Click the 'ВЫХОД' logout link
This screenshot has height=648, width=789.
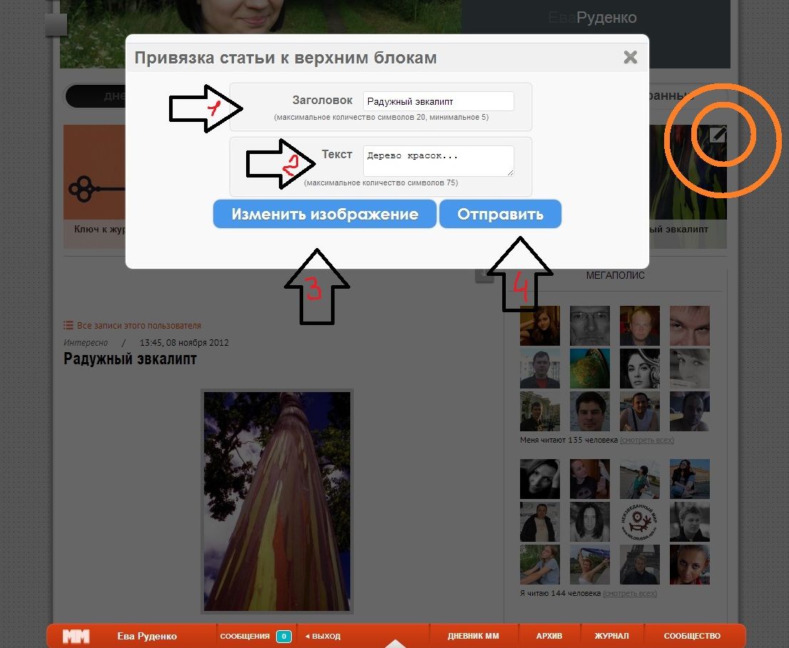click(x=323, y=636)
